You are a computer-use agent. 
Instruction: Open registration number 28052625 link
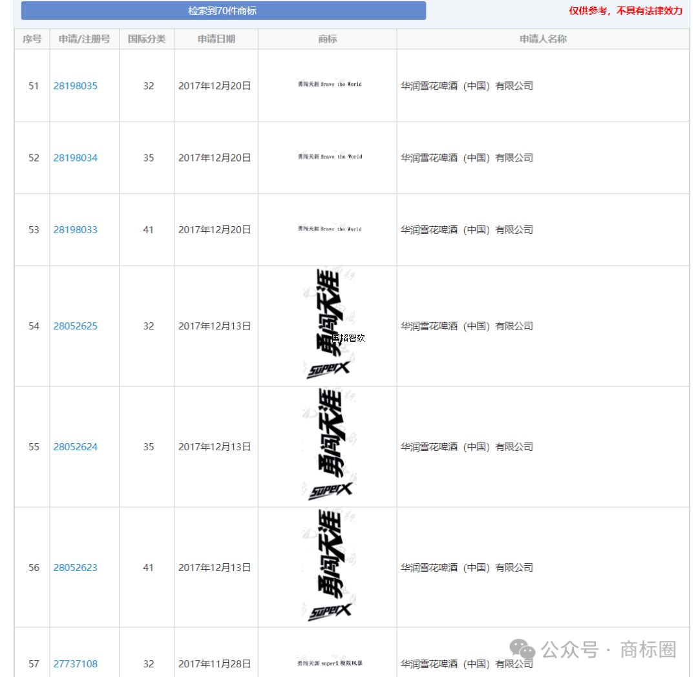coord(75,326)
